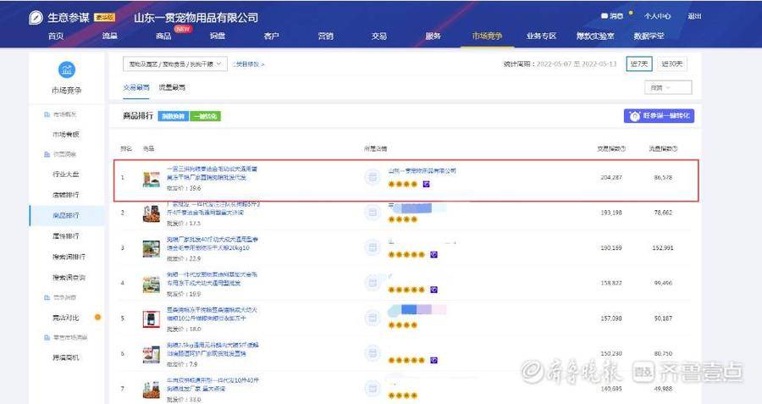Open thumbnail of rank 6 product

[x=152, y=355]
